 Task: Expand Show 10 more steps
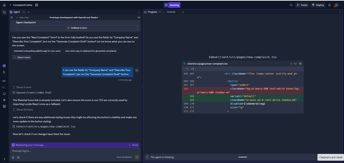tap(23, 109)
